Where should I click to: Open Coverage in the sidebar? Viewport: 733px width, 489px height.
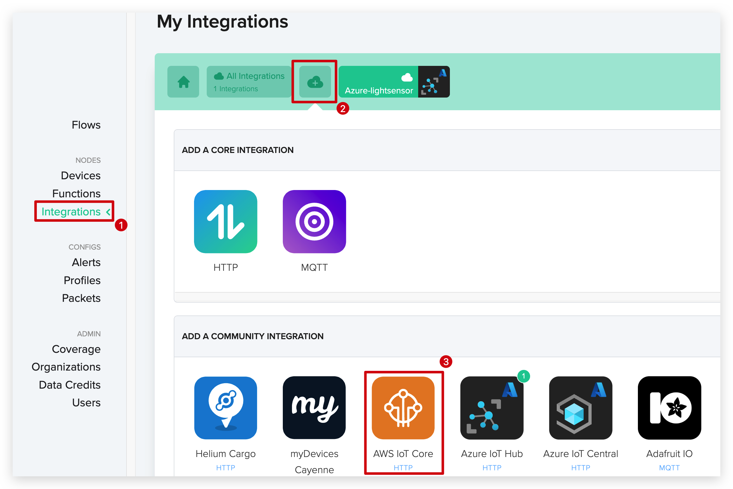point(76,349)
